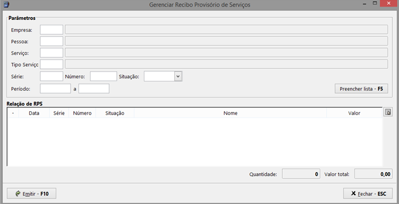This screenshot has width=399, height=204.
Task: Click the Valor total field
Action: click(373, 174)
